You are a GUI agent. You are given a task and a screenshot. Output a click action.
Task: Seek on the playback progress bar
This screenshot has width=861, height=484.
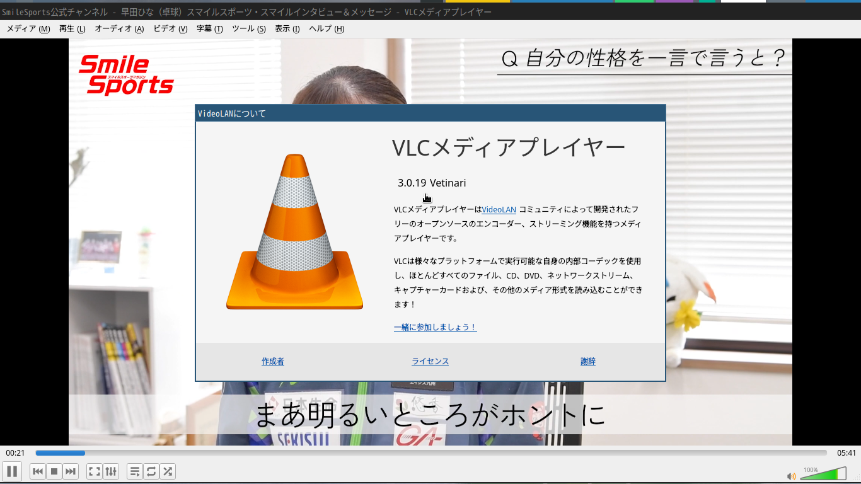coord(431,452)
